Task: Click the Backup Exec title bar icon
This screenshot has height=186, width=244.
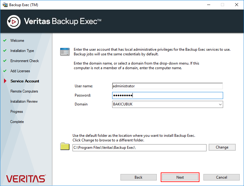Action: point(5,5)
